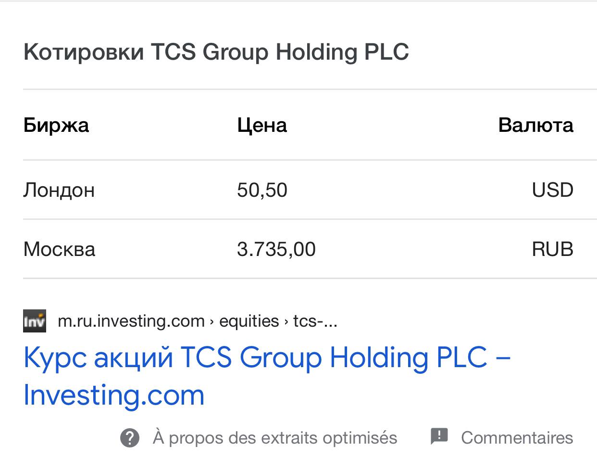
Task: Click the 3.735,00 price value
Action: click(x=276, y=249)
